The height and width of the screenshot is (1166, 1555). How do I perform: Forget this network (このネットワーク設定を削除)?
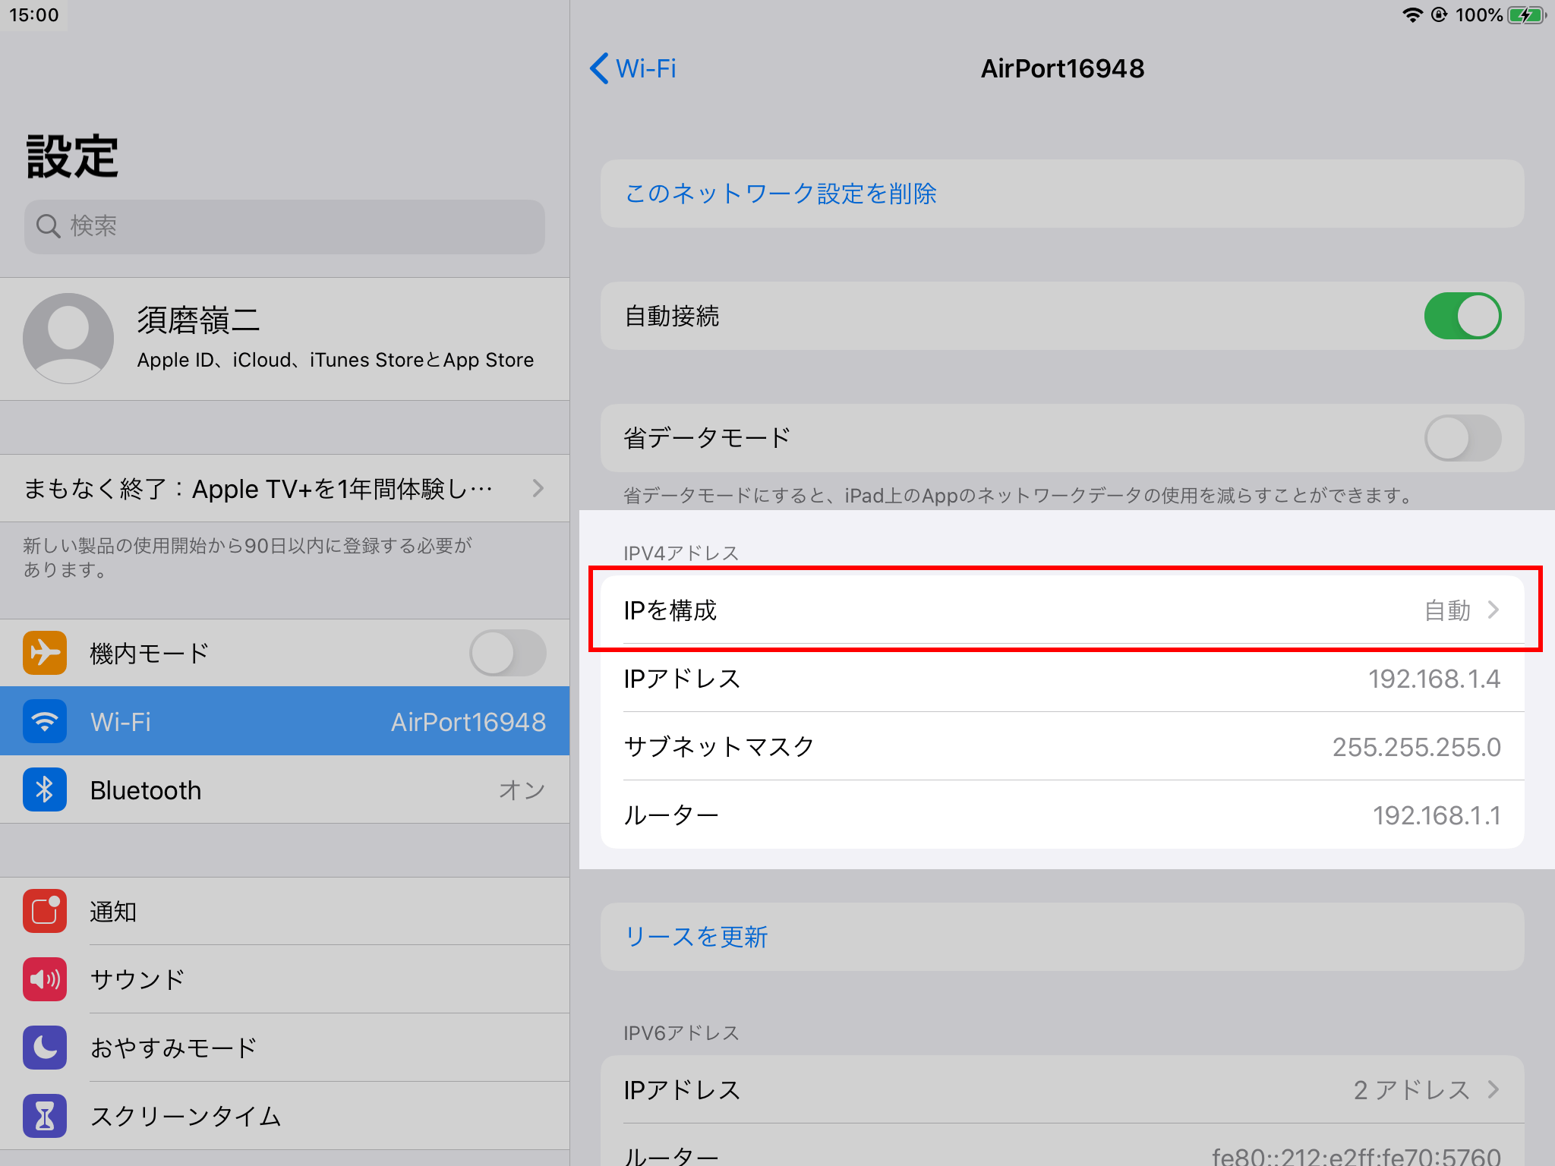tap(781, 194)
